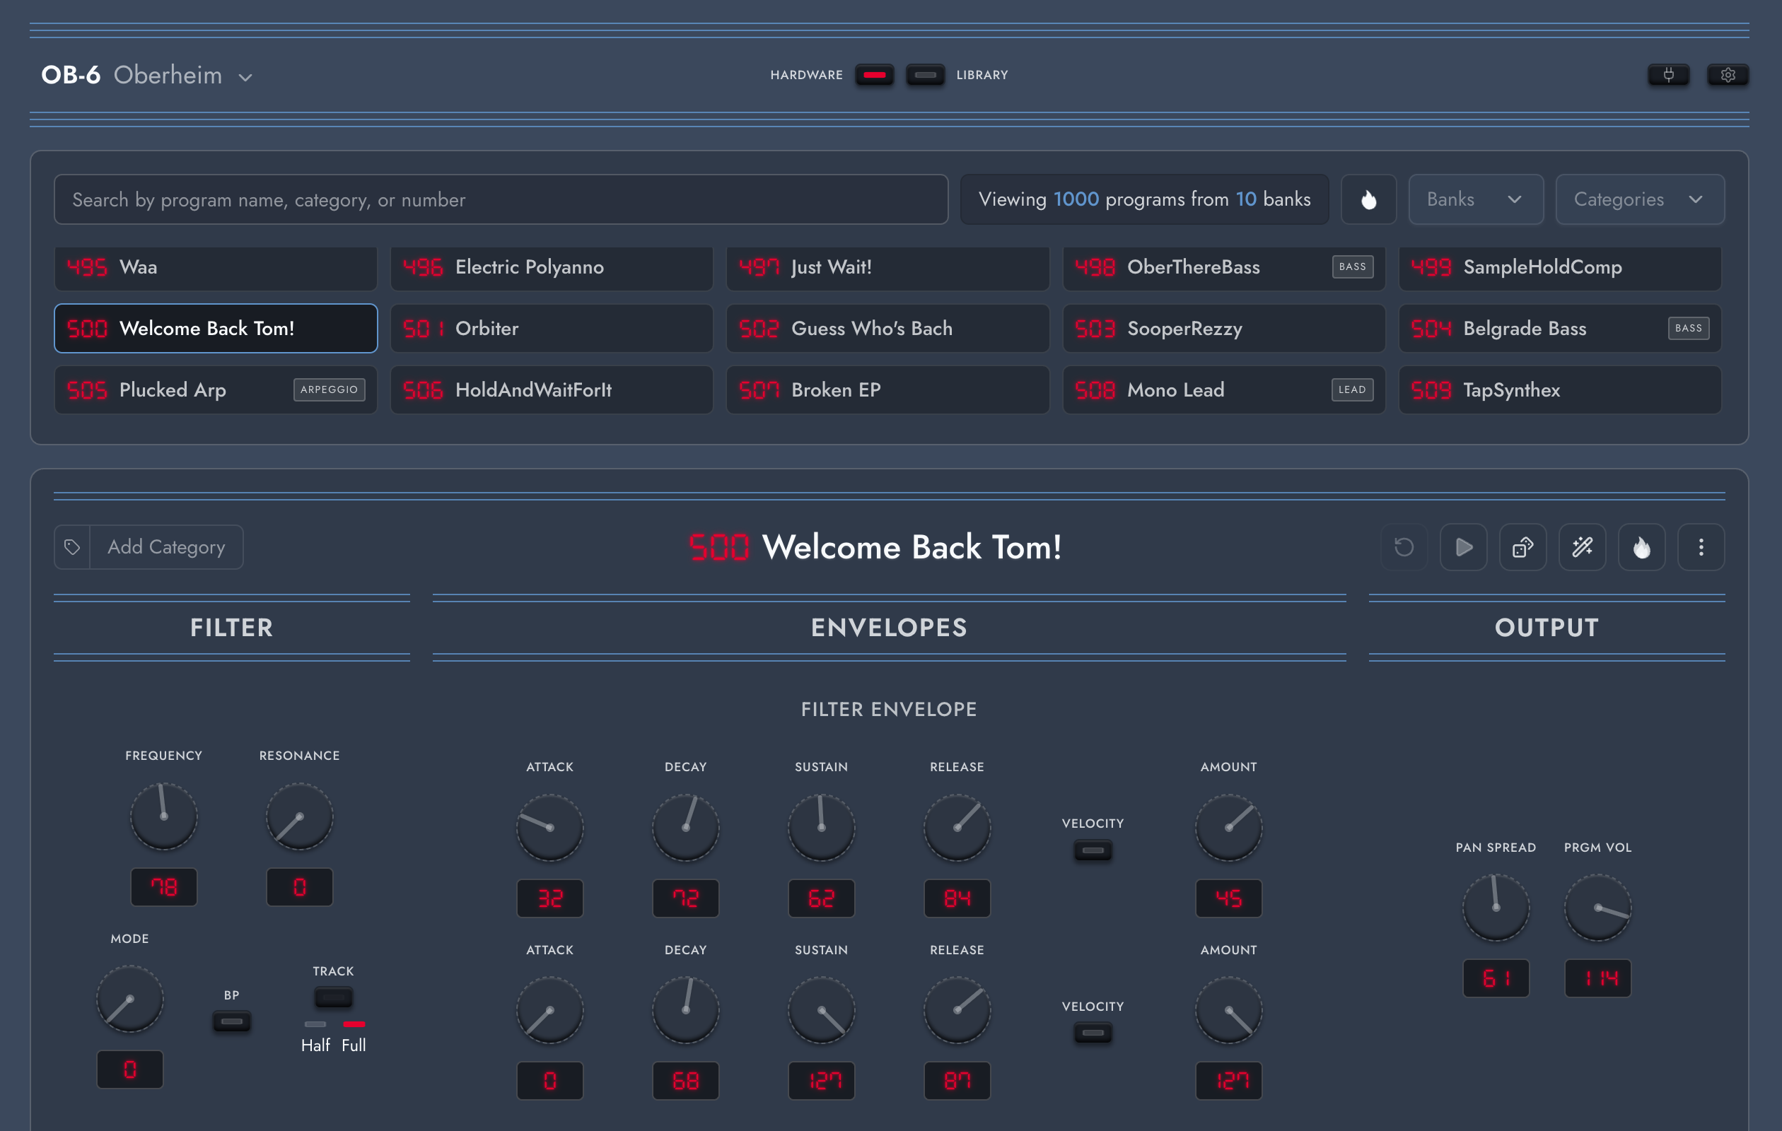The height and width of the screenshot is (1131, 1782).
Task: Select Full keyboard tracking
Action: (x=354, y=1037)
